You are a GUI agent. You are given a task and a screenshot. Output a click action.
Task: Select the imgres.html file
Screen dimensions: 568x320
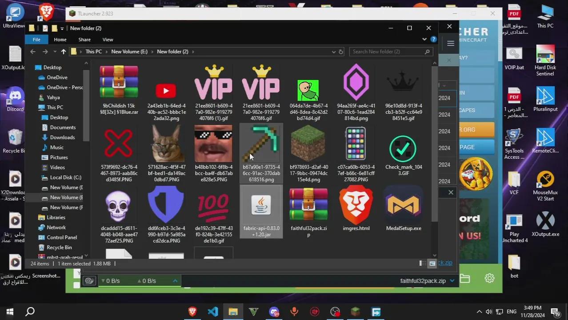click(356, 209)
